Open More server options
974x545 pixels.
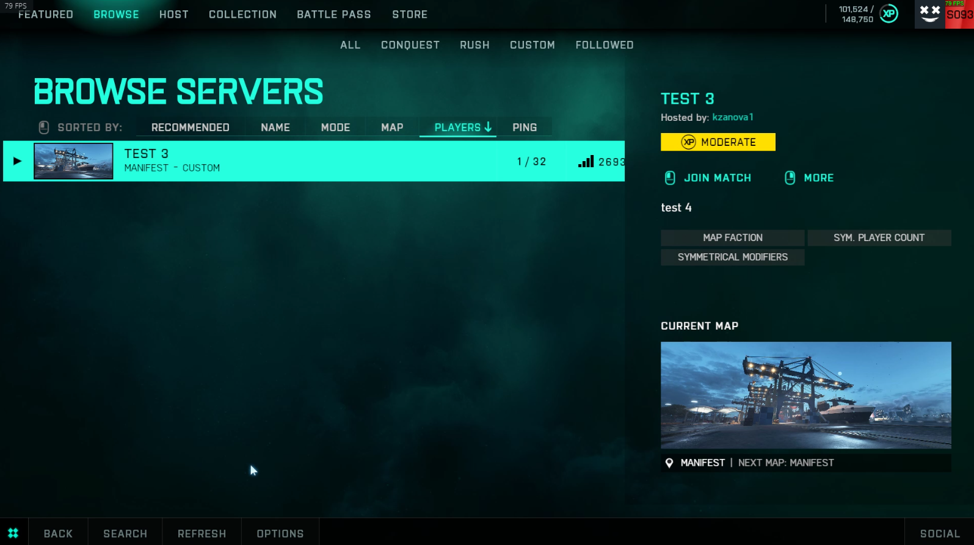point(819,178)
